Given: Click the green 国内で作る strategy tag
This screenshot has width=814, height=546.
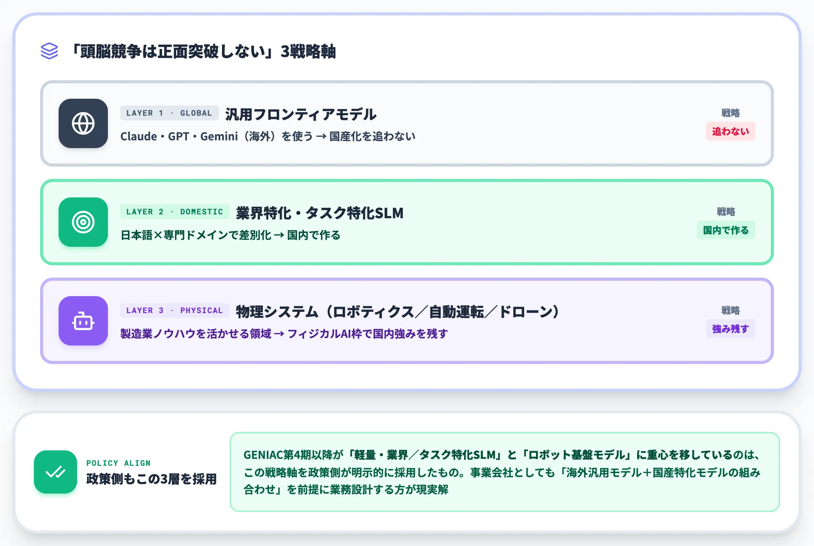Looking at the screenshot, I should pos(726,230).
